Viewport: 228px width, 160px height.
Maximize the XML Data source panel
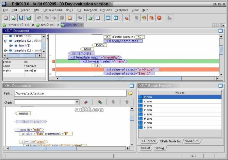pyautogui.click(x=132, y=86)
